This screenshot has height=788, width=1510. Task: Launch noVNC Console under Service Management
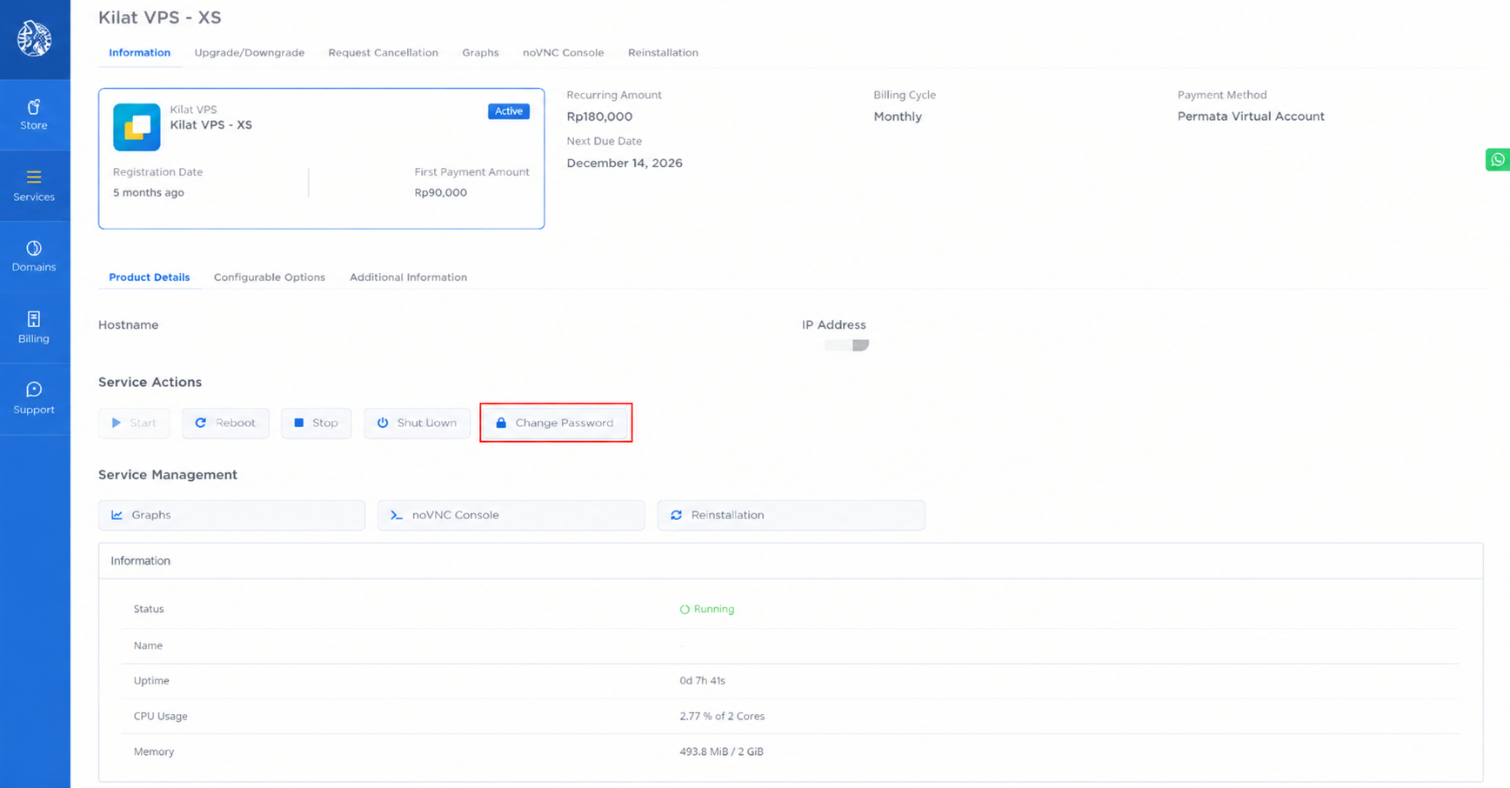pyautogui.click(x=511, y=515)
